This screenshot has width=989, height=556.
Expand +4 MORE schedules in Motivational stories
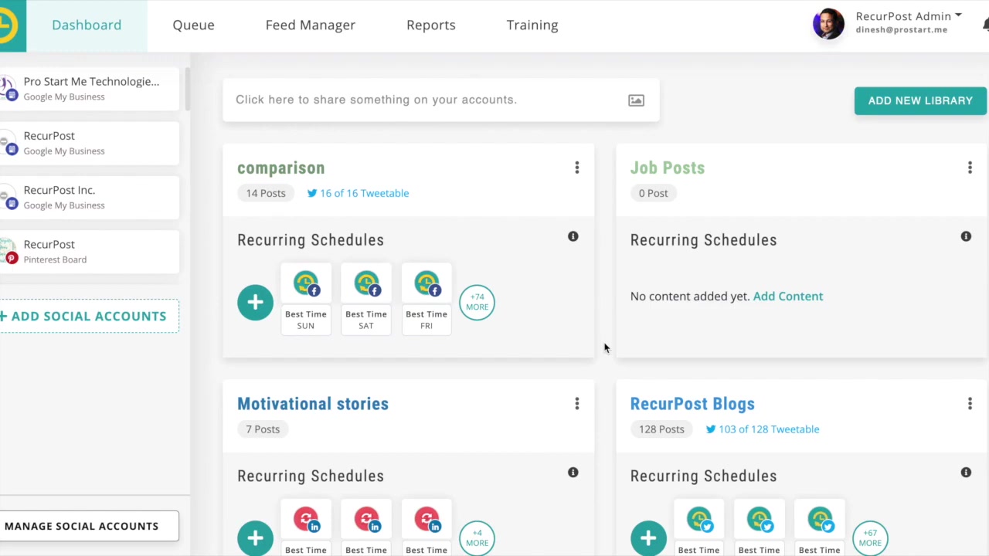tap(477, 538)
